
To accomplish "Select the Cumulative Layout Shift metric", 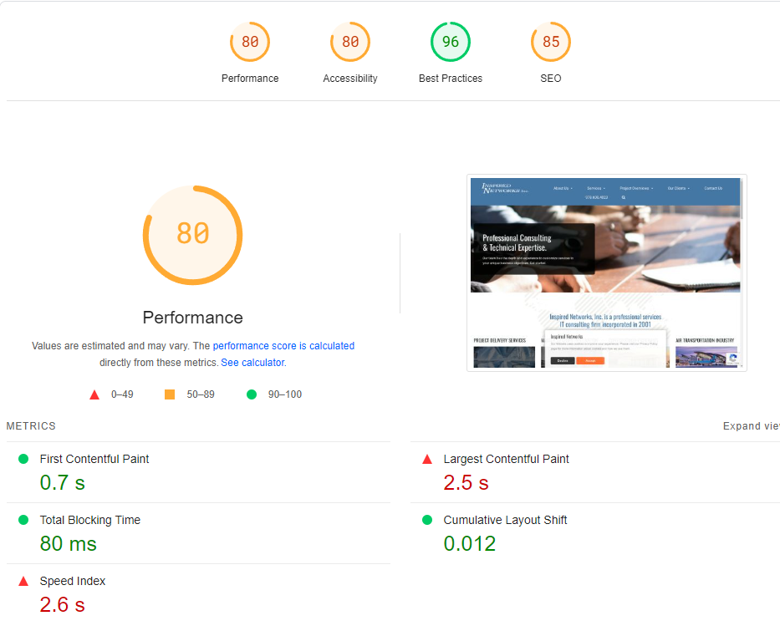I will [595, 533].
